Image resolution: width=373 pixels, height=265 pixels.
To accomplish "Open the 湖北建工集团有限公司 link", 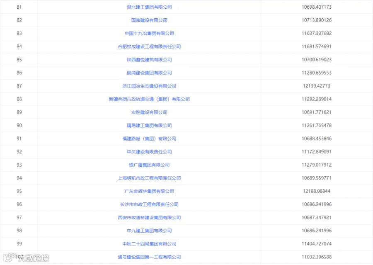I will [149, 7].
